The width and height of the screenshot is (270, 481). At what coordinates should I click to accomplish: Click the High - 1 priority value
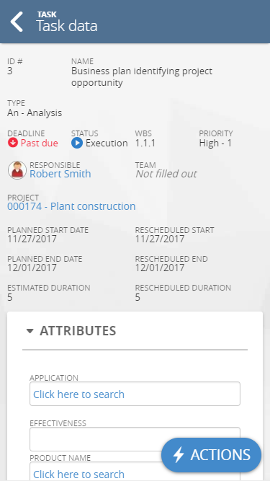pos(215,144)
